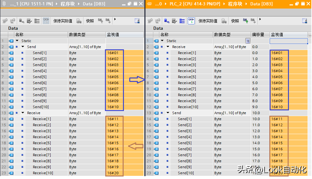This screenshot has width=312, height=179.
Task: Show more toolbar items in right toolbar overflow
Action: click(x=260, y=20)
